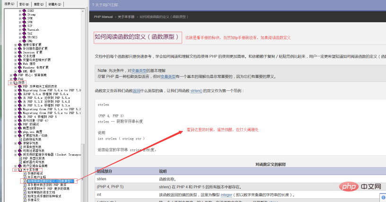This screenshot has width=386, height=202.
Task: Switch to the 搜索 tab
Action: (39, 4)
